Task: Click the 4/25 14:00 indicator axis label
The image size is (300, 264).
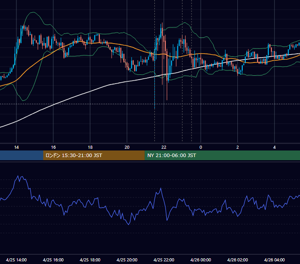Action: point(16,260)
